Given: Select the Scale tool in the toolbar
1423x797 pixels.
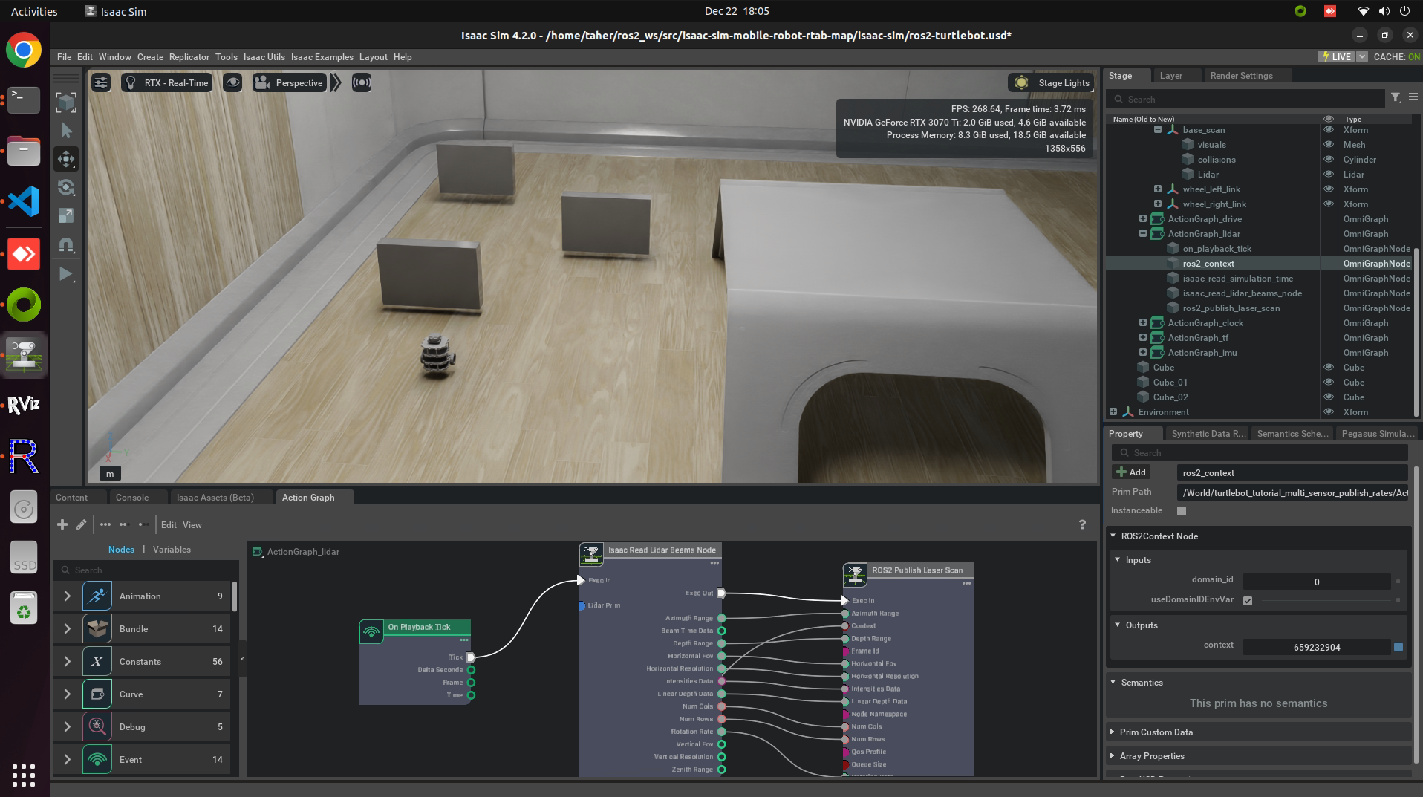Looking at the screenshot, I should (x=66, y=215).
